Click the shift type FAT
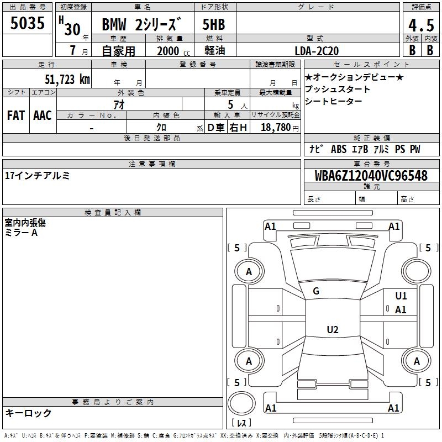Viewport: 442px width, 442px height. click(16, 115)
